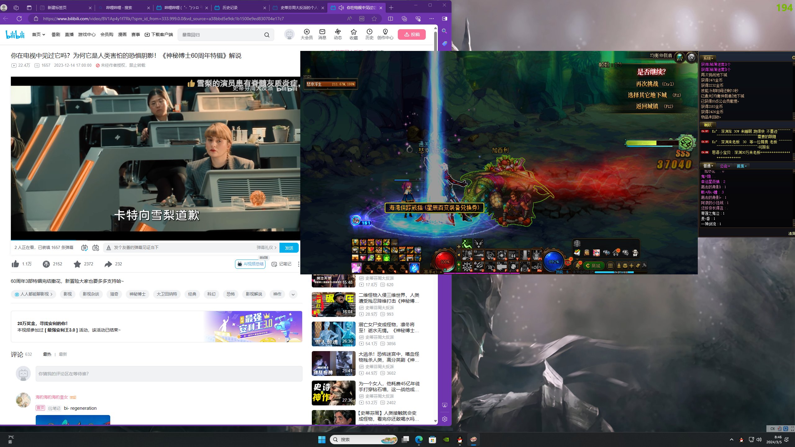Add page to Edge favorites star
The image size is (795, 447).
(x=374, y=19)
